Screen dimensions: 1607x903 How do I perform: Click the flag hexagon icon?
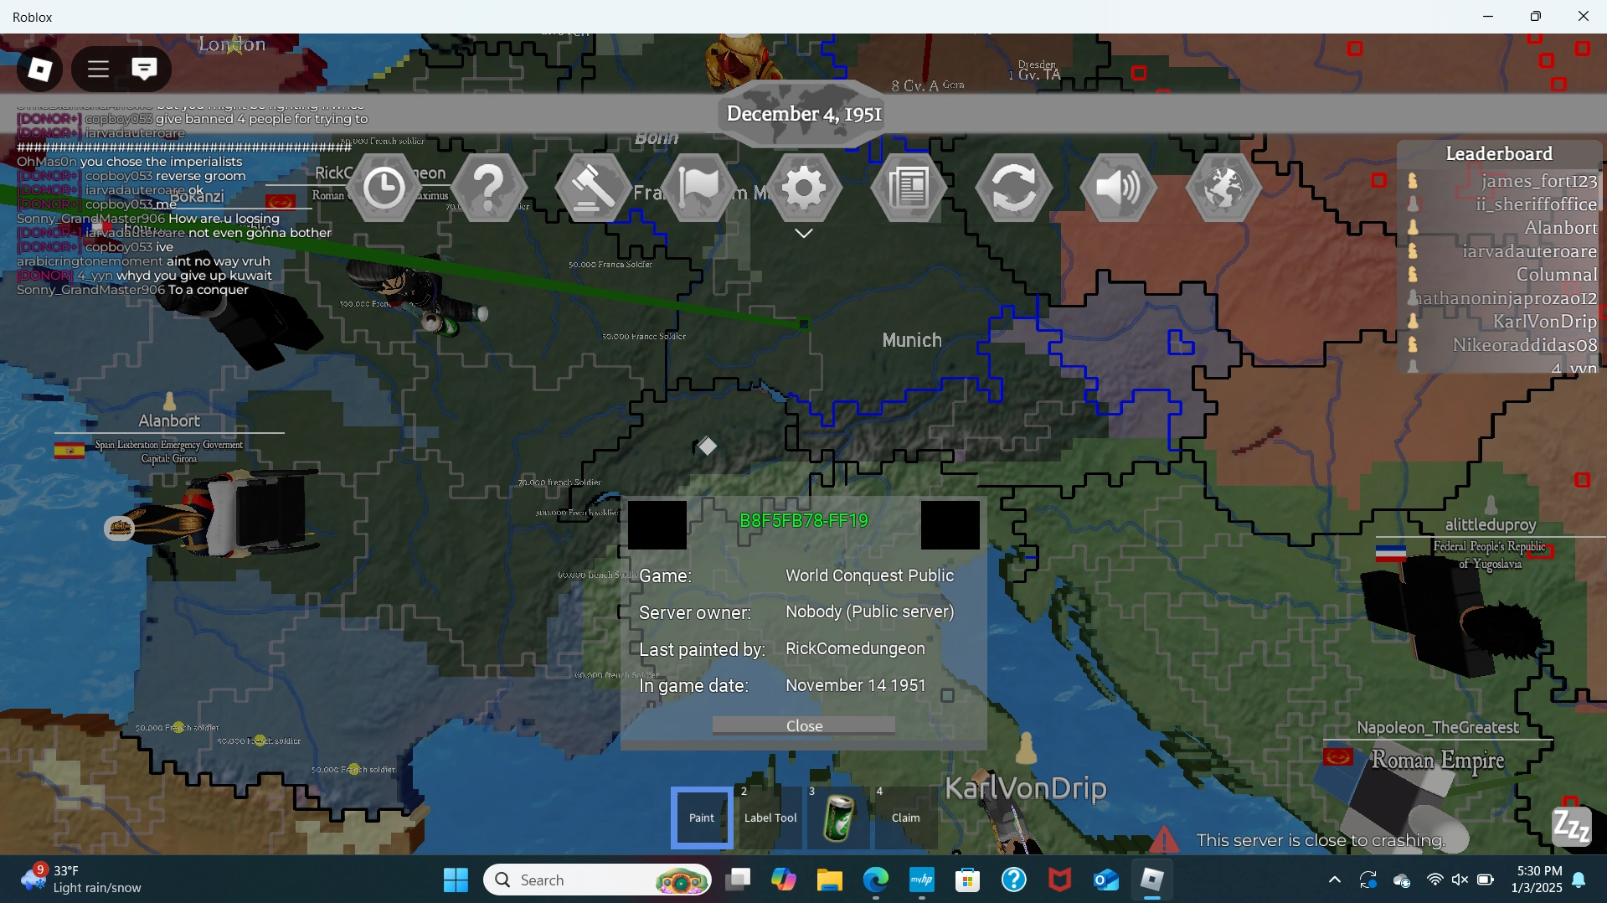pos(699,188)
